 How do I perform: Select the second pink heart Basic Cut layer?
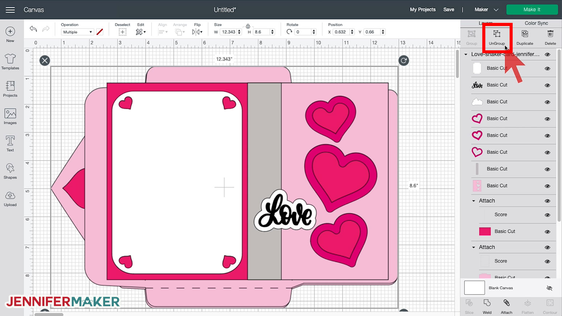[513, 135]
